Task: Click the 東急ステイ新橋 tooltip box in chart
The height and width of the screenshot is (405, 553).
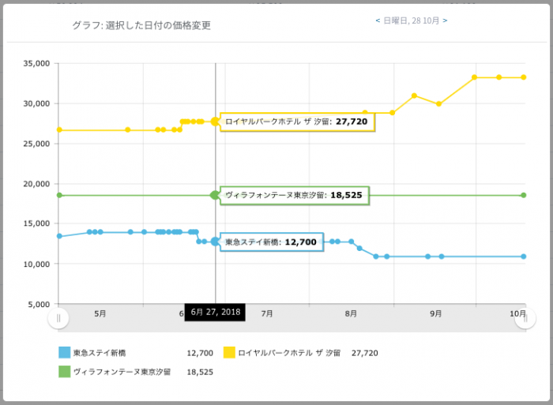Action: [x=272, y=242]
